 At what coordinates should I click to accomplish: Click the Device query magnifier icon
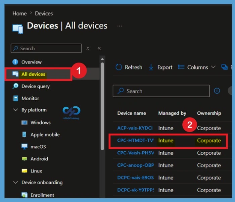[x=15, y=86]
